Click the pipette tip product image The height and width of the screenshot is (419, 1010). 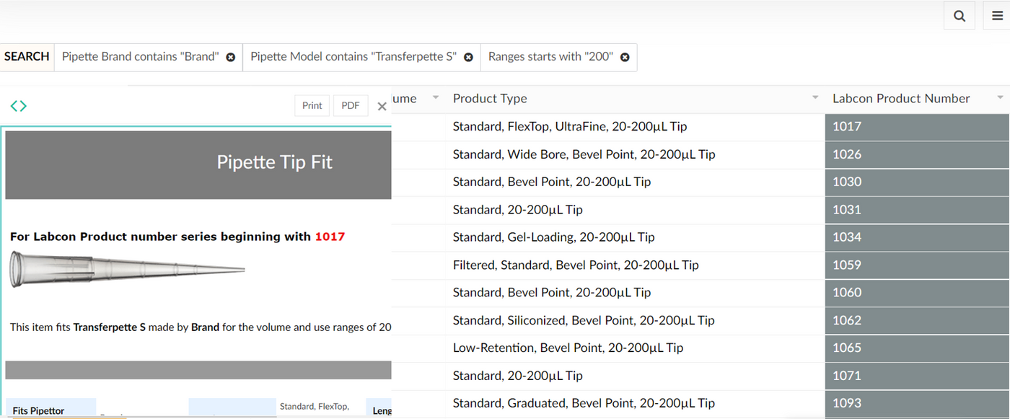point(127,270)
